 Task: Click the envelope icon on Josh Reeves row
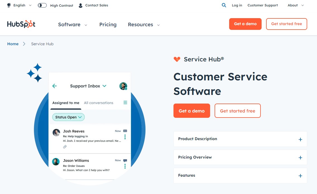coord(125,131)
